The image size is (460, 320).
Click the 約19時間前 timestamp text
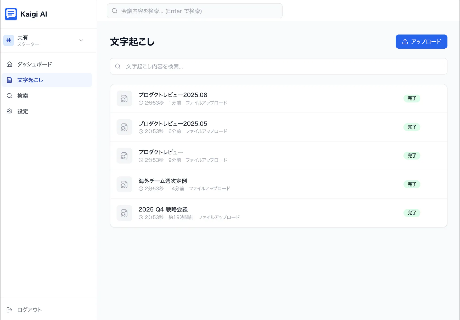[181, 217]
